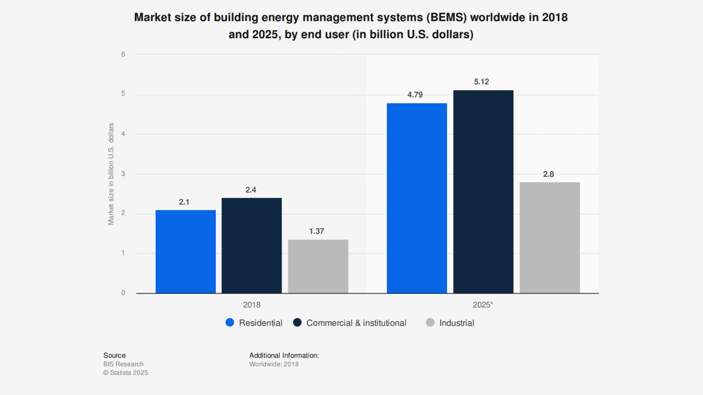Click the 4.79 data label
703x395 pixels.
(415, 95)
